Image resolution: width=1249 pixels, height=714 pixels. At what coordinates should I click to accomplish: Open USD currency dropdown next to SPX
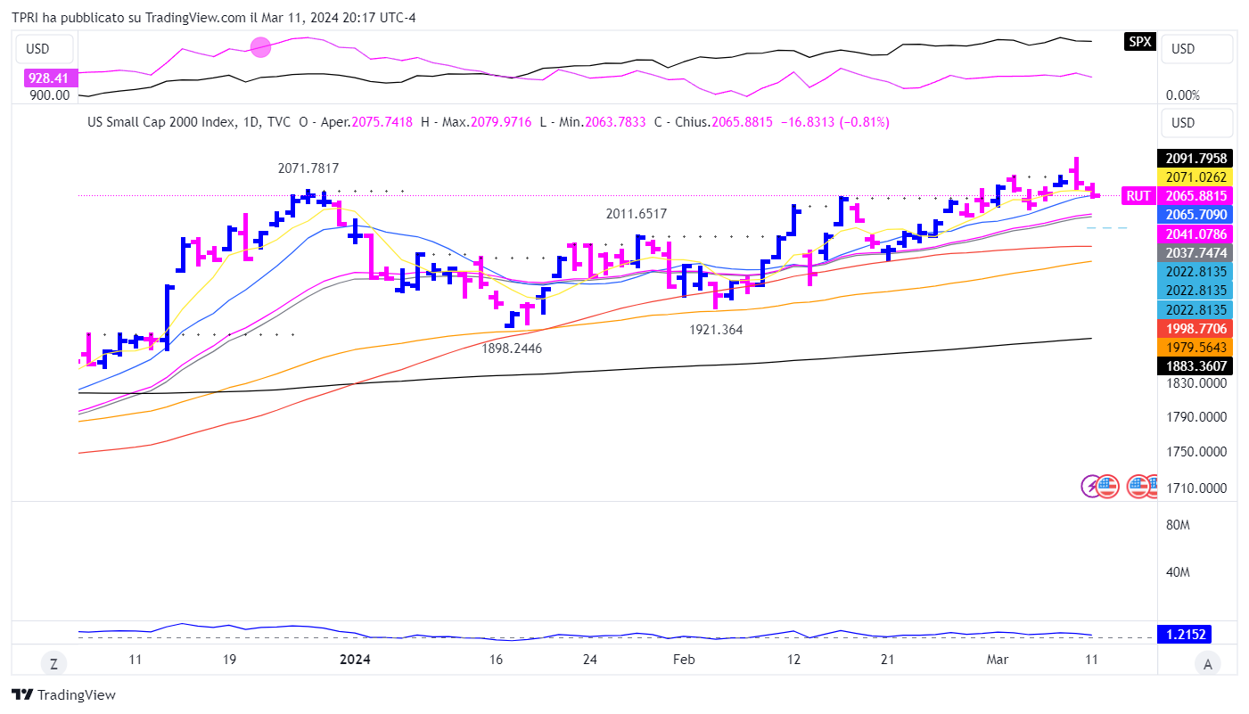pyautogui.click(x=1196, y=49)
